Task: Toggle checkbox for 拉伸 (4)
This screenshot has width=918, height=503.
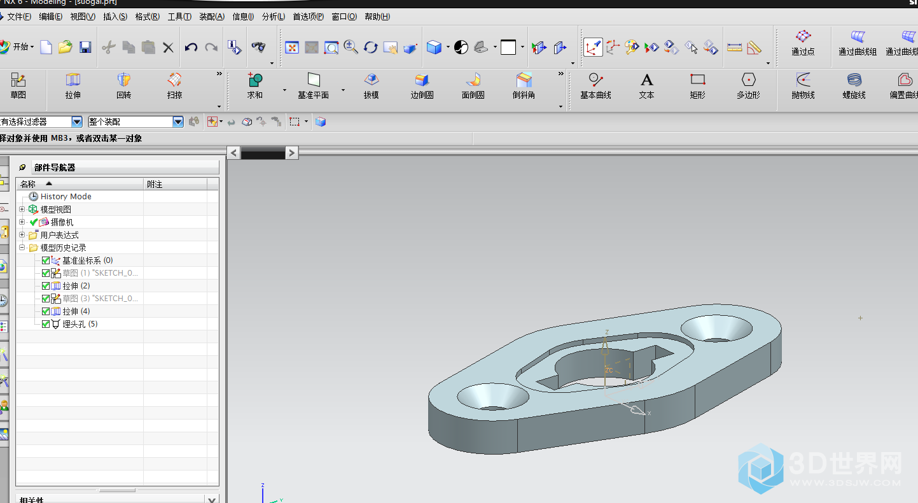Action: click(x=46, y=311)
